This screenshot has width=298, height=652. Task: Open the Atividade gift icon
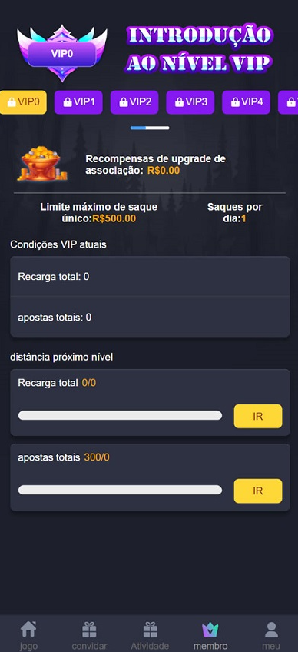(150, 630)
